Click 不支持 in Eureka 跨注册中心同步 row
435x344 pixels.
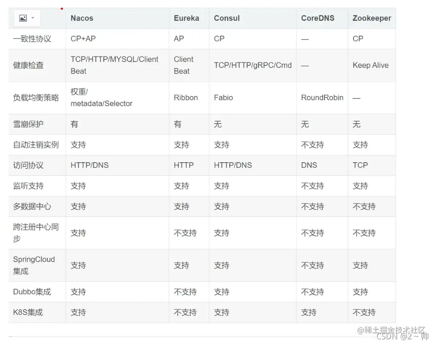tap(185, 233)
